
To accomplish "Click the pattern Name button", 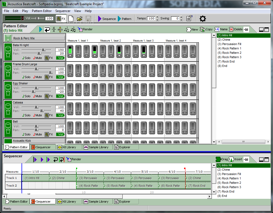I will pos(221,29).
